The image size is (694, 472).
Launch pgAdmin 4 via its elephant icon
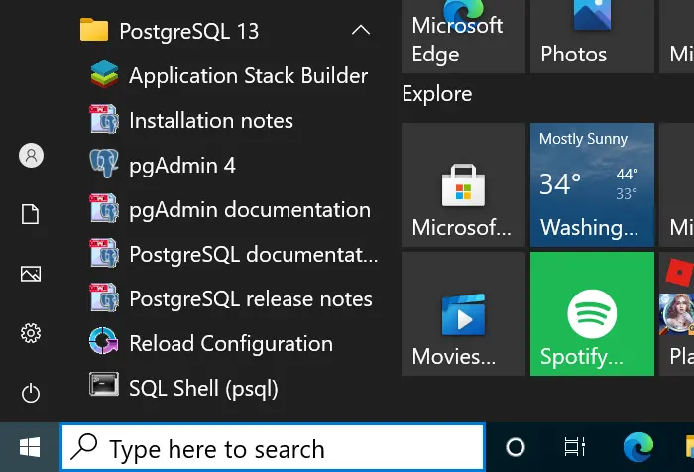[x=104, y=164]
